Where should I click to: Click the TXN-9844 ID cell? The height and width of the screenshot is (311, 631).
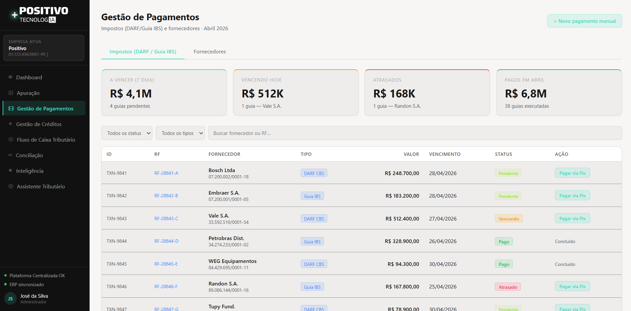point(117,241)
